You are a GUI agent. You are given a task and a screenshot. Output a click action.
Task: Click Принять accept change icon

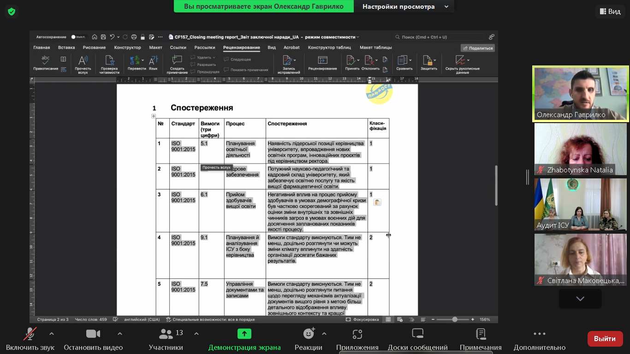[350, 60]
